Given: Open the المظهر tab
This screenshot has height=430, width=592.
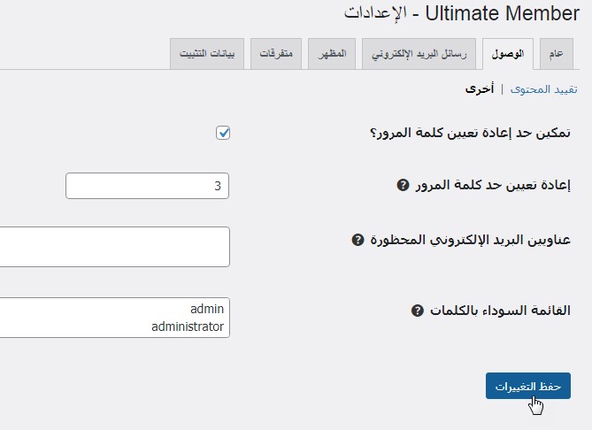Looking at the screenshot, I should click(332, 54).
